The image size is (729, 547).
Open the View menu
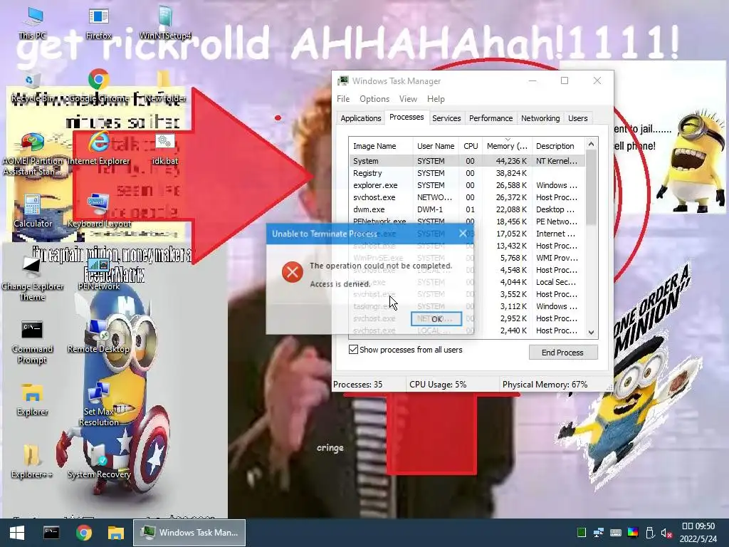pos(408,98)
